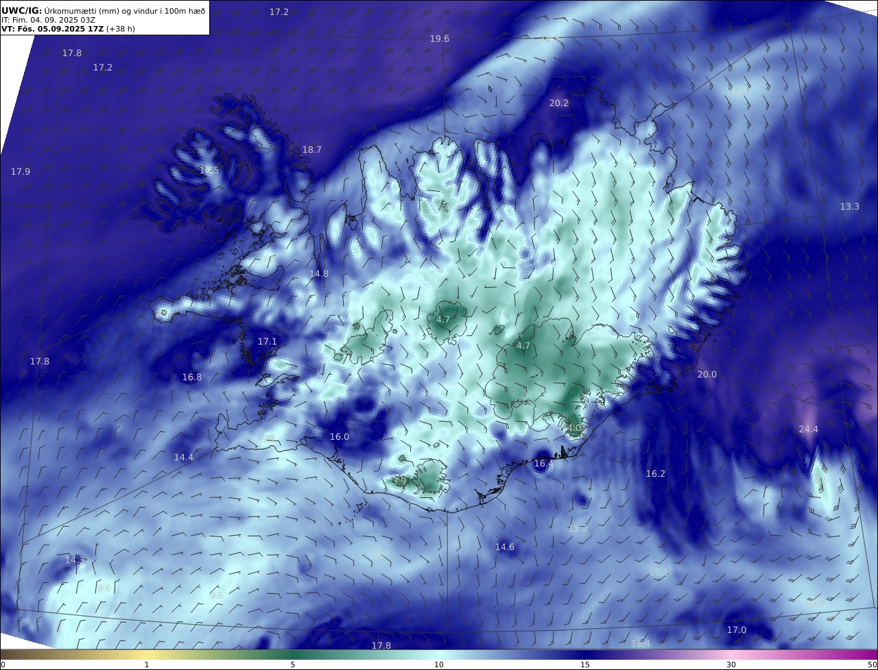Click the "UWC/IG" title label

point(22,11)
